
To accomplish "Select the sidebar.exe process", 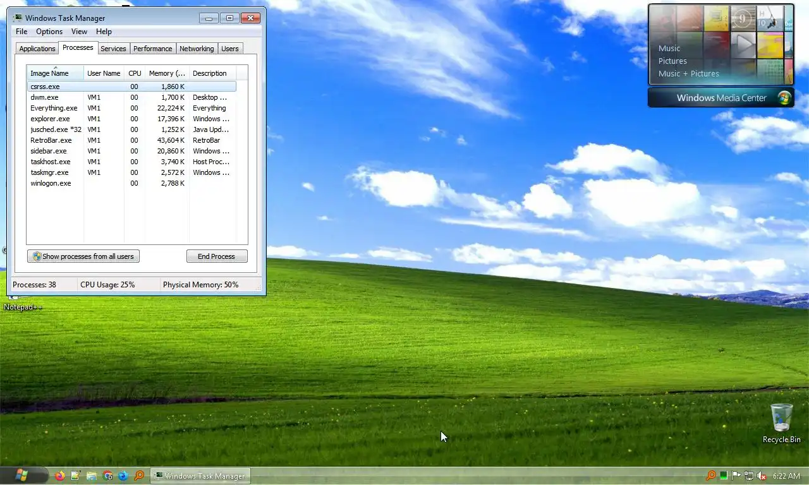I will point(131,151).
